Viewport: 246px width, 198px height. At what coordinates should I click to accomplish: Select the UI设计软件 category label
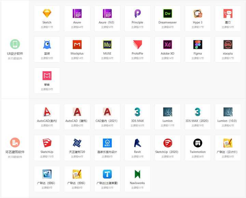click(x=15, y=54)
